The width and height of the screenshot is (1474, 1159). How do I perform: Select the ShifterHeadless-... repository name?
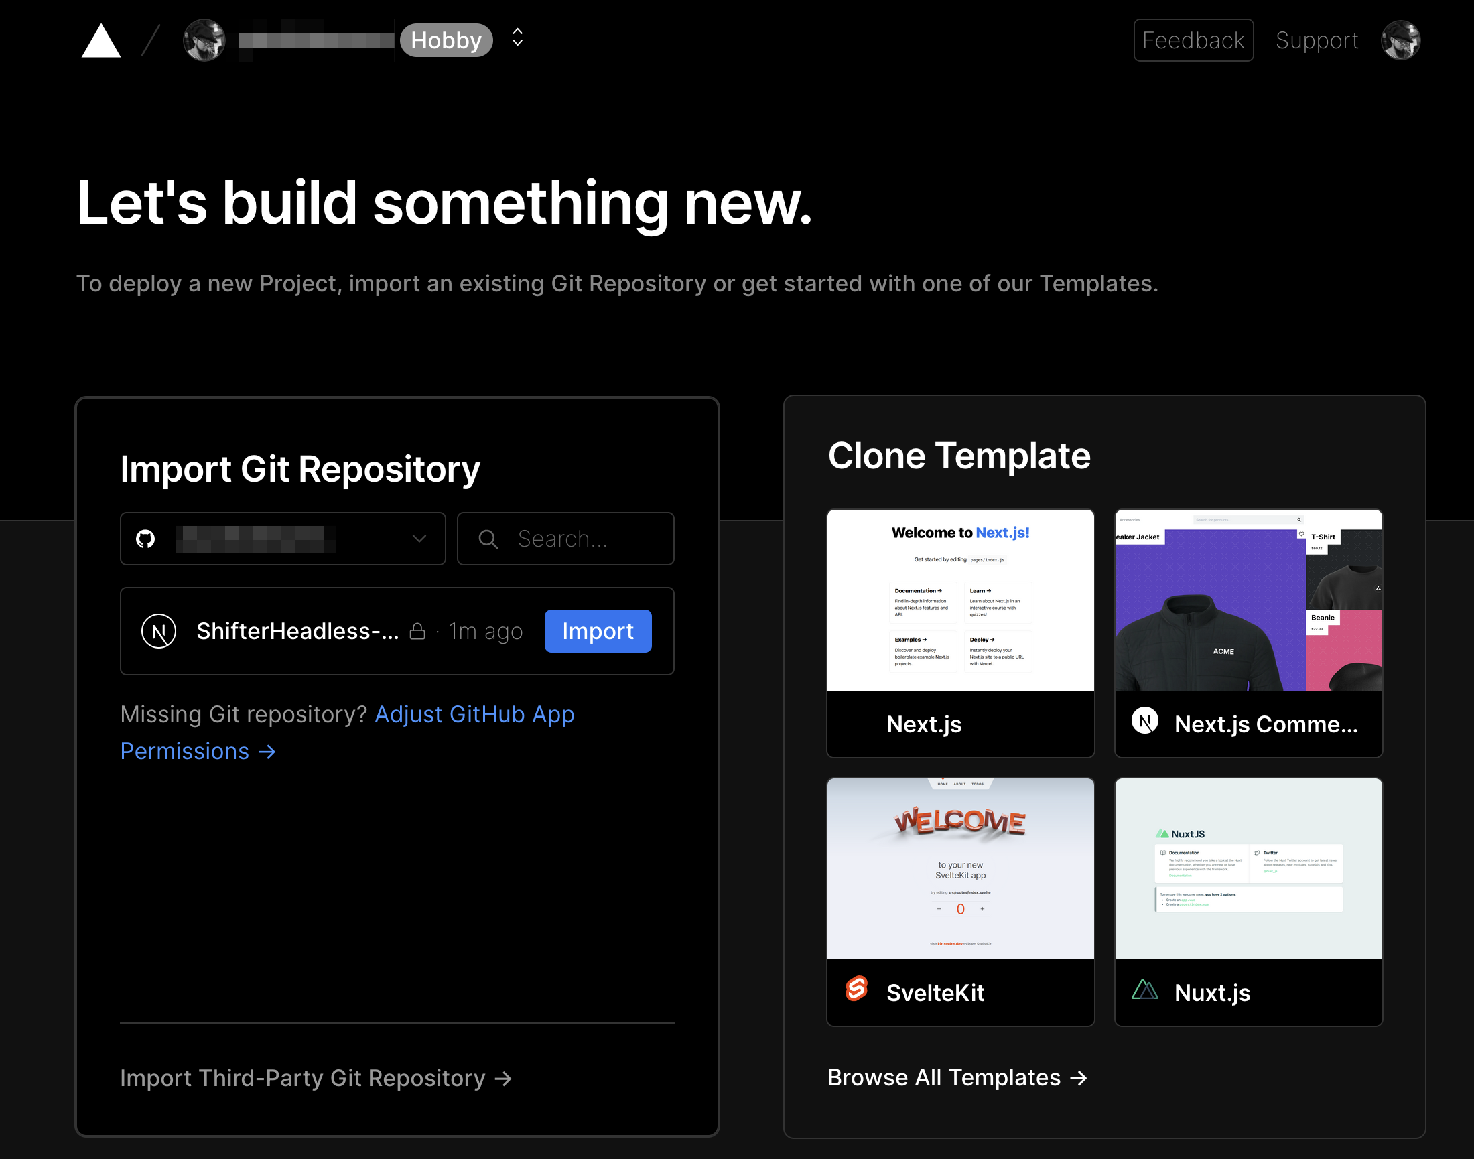point(298,631)
